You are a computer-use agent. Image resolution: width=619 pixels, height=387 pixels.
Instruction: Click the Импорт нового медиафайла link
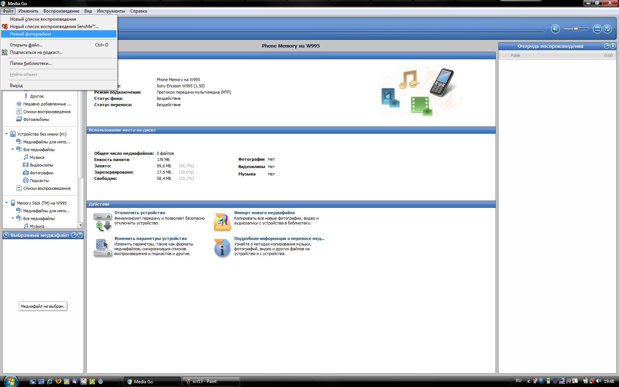[264, 213]
